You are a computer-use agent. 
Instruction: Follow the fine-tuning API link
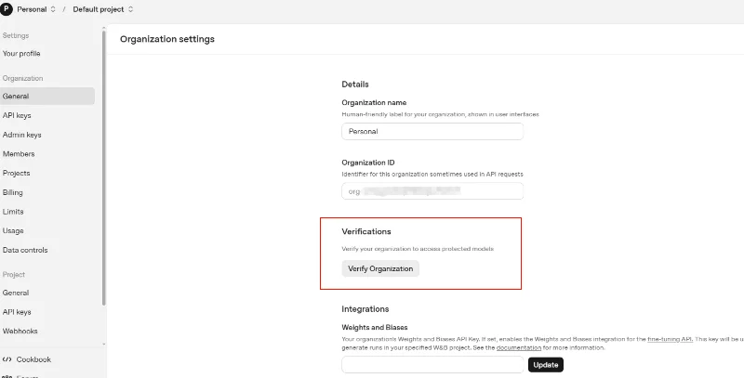coord(670,338)
